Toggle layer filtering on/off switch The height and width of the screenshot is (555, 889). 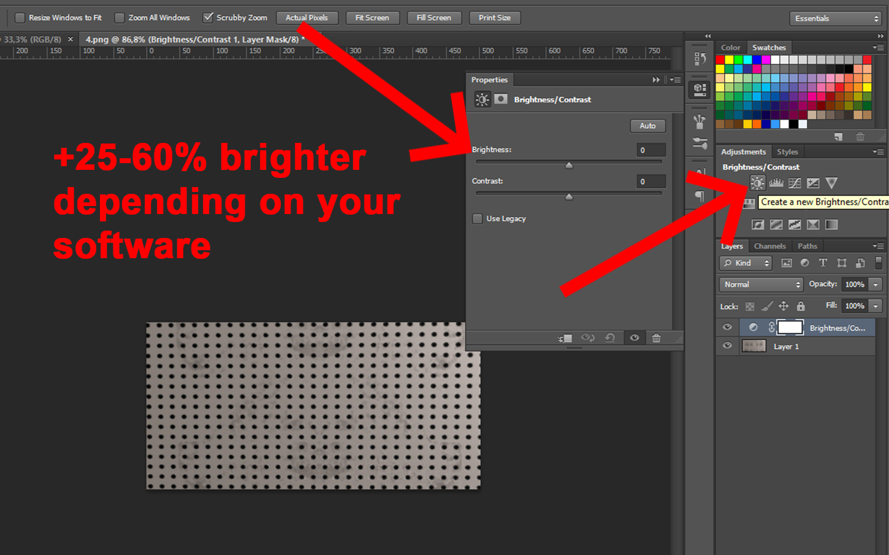click(879, 262)
